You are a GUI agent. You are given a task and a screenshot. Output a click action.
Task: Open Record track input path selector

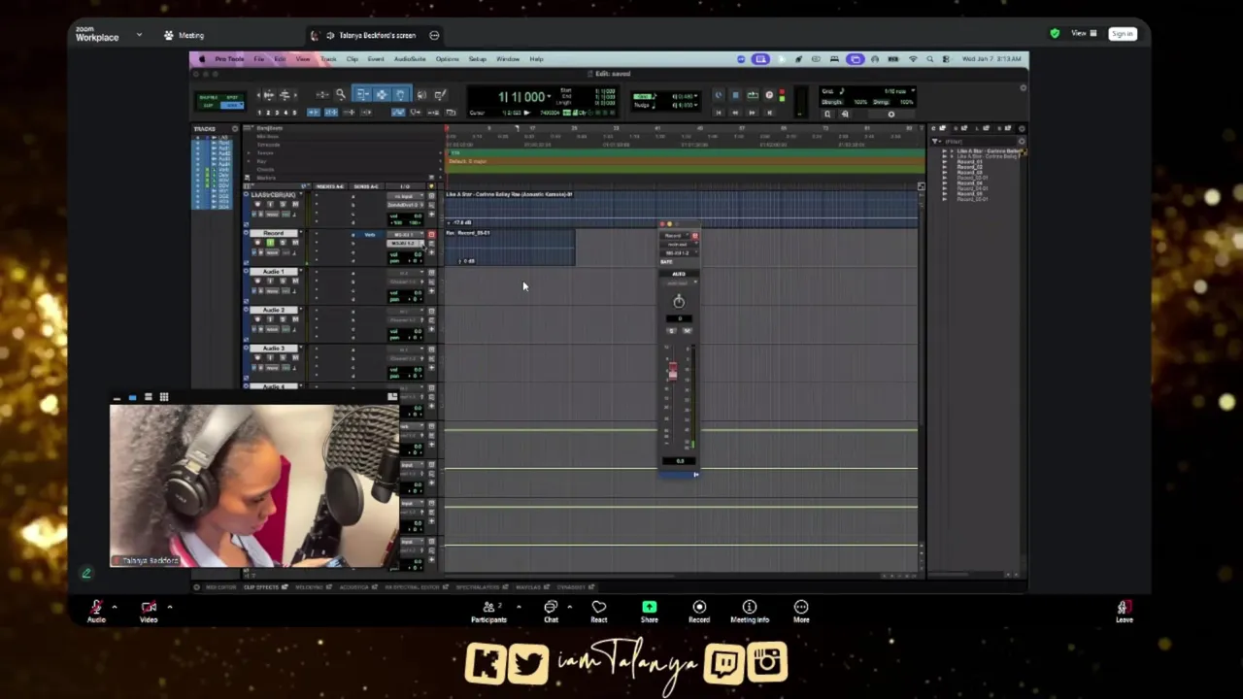tap(404, 234)
